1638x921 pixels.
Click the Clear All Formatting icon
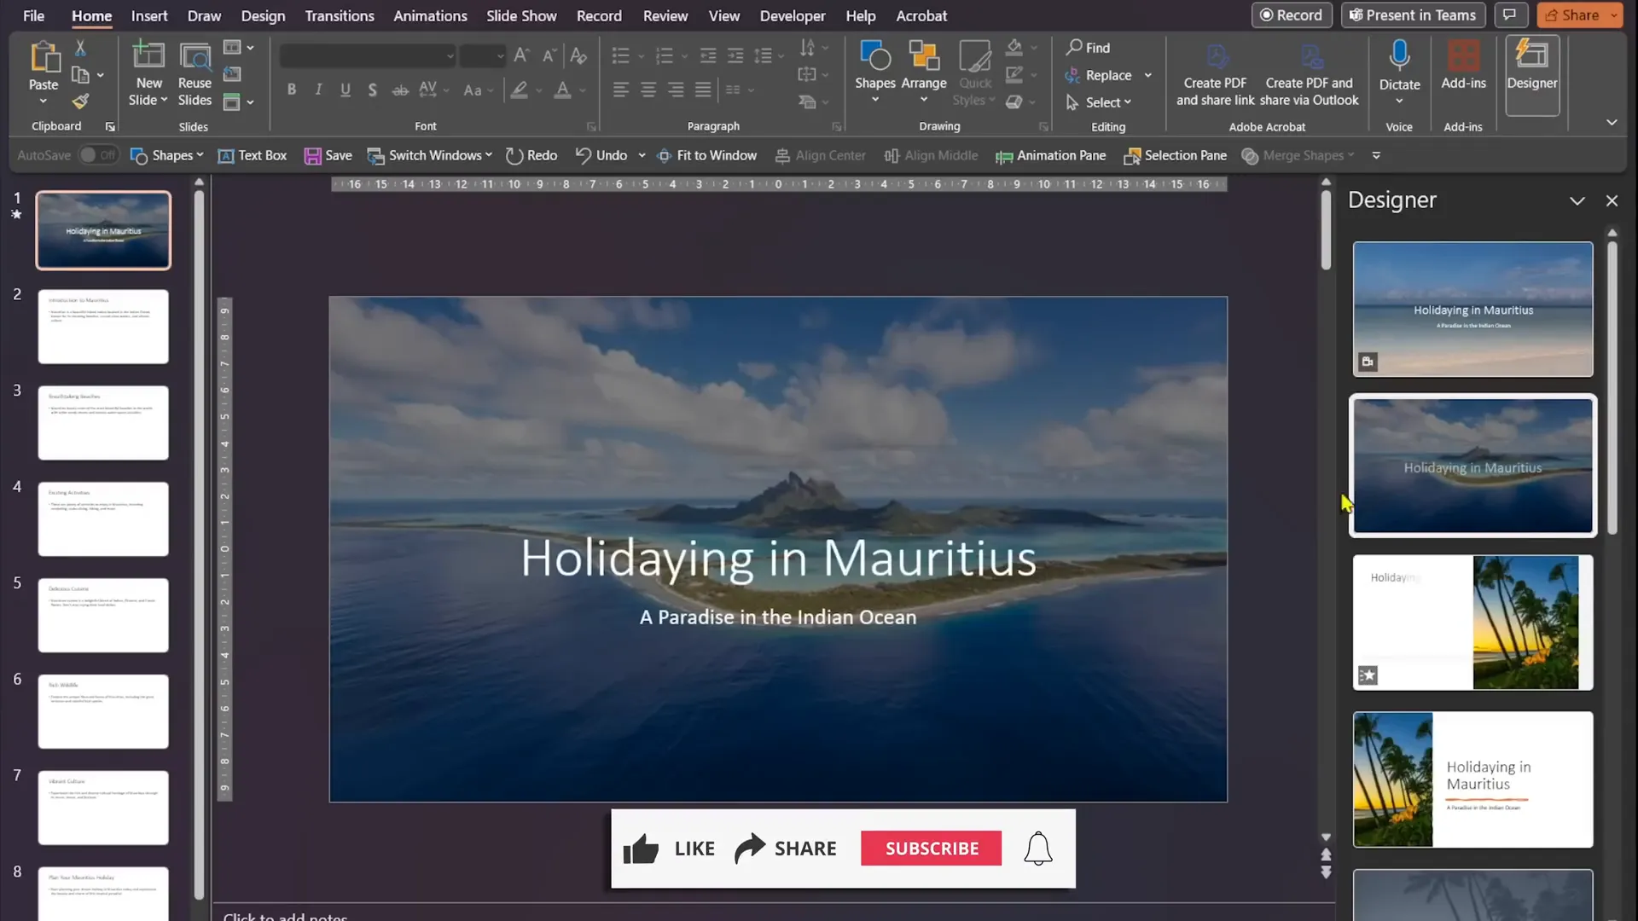(578, 55)
